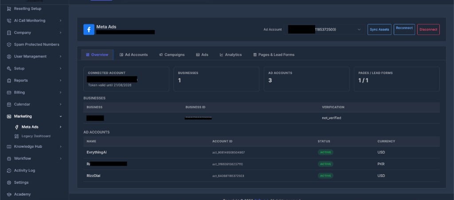Click the Facebook icon beside Meta Ads submenu
Image resolution: width=454 pixels, height=200 pixels.
pos(16,127)
